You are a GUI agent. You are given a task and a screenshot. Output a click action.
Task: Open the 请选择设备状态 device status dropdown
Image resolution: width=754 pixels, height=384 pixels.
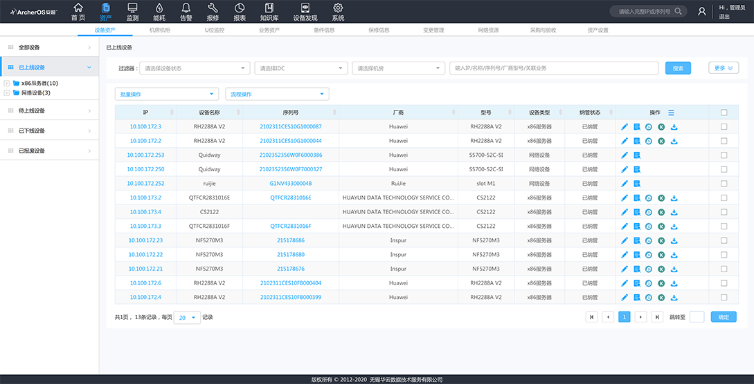tap(195, 68)
